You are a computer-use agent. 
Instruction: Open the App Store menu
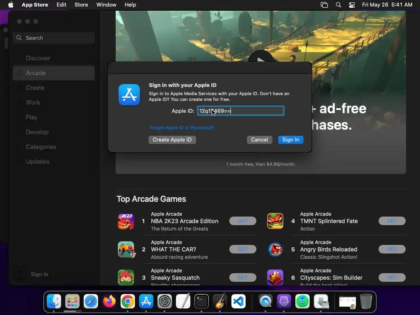(35, 5)
